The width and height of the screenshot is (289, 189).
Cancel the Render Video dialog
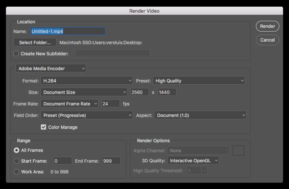pyautogui.click(x=268, y=40)
